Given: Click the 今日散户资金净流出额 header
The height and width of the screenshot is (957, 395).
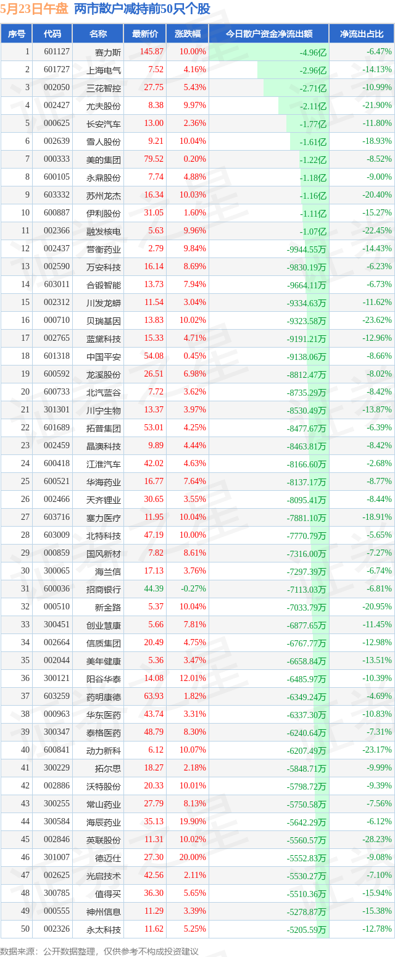Looking at the screenshot, I should coord(269,34).
